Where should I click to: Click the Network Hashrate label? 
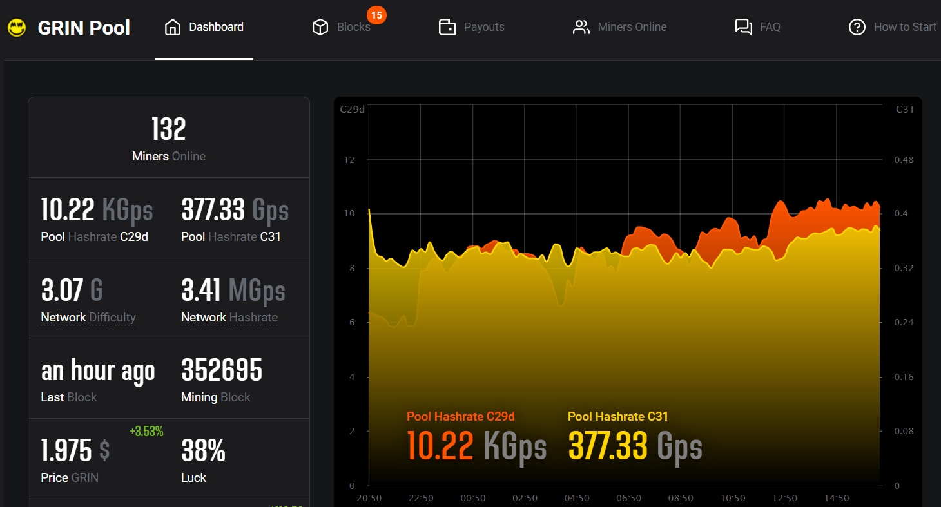click(229, 318)
